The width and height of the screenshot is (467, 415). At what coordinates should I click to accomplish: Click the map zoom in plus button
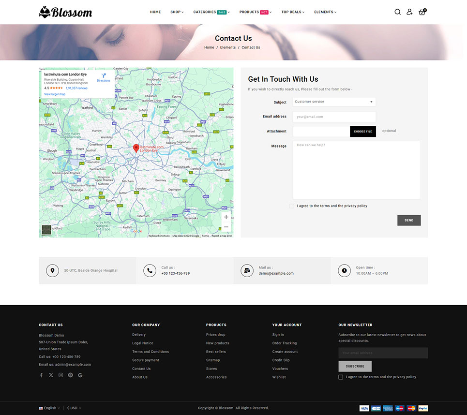point(226,217)
